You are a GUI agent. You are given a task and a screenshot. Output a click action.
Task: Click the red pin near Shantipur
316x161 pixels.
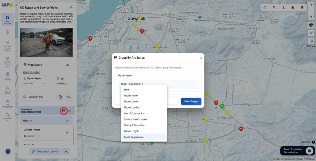pos(90,39)
